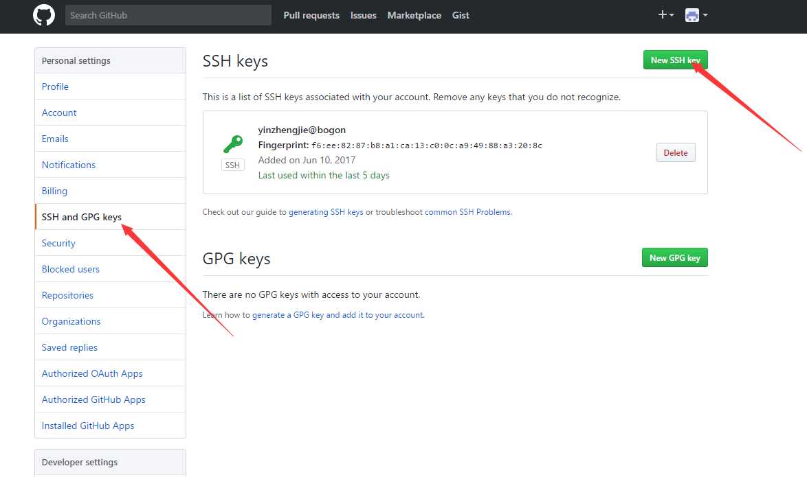Click the Developer settings header
This screenshot has width=807, height=477.
pos(110,462)
